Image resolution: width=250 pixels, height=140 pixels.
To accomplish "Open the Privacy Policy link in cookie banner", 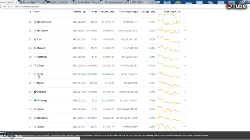I will (x=153, y=135).
